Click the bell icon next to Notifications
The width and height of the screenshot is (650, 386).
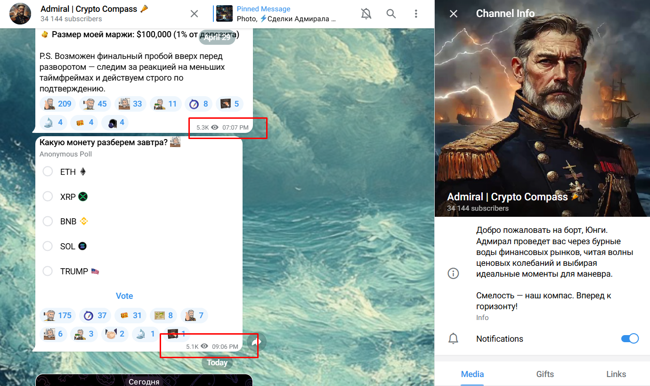453,338
